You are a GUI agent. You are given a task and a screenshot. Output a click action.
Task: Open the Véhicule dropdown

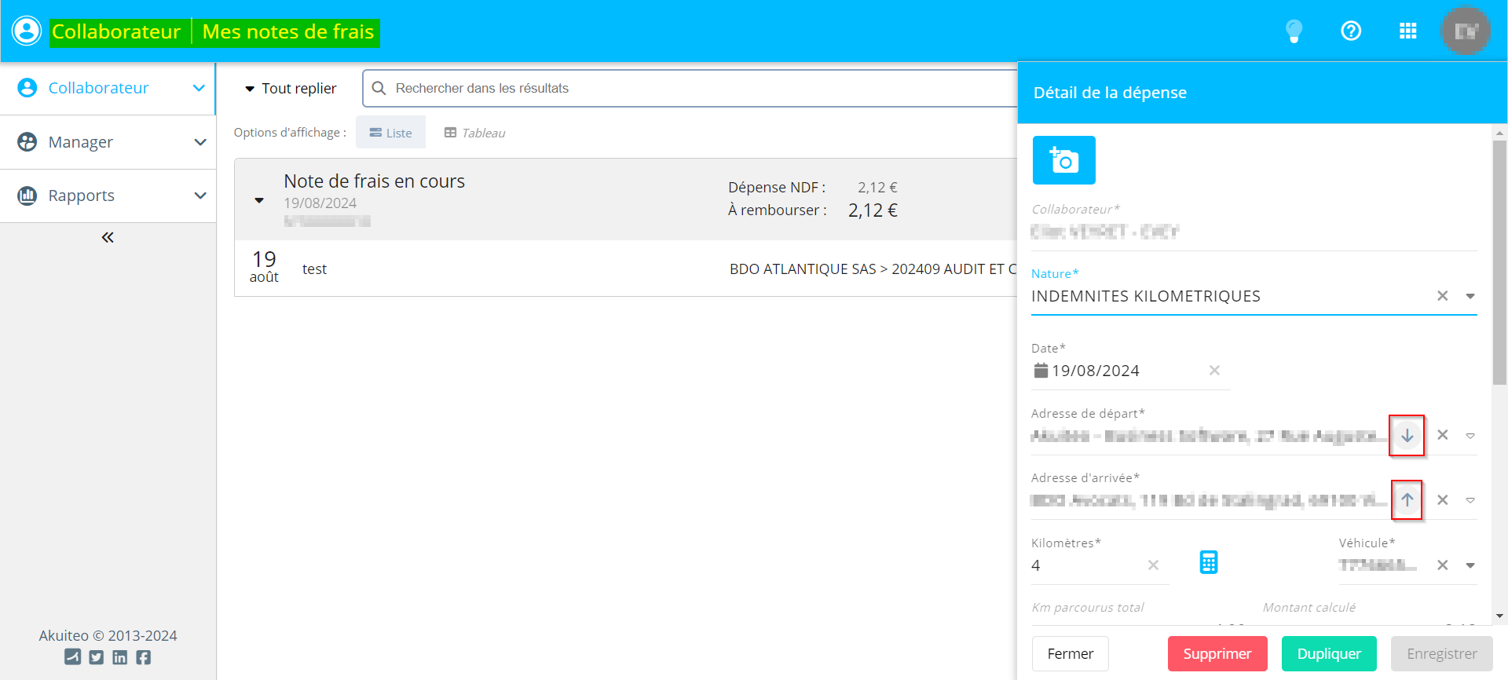[1470, 565]
